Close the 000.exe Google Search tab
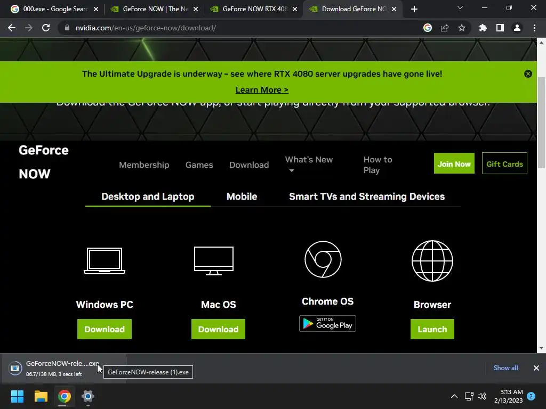 pos(96,9)
